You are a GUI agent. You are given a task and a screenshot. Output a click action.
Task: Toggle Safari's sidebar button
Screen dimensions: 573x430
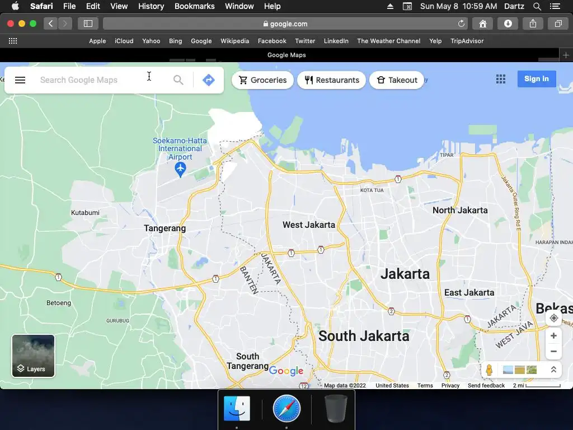click(x=88, y=24)
